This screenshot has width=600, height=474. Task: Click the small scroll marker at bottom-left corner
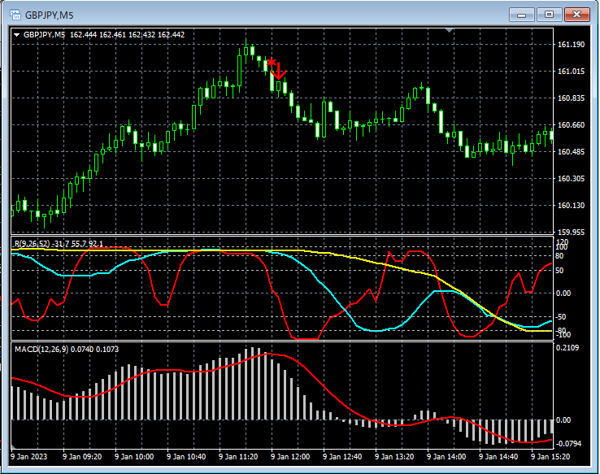tap(13, 447)
